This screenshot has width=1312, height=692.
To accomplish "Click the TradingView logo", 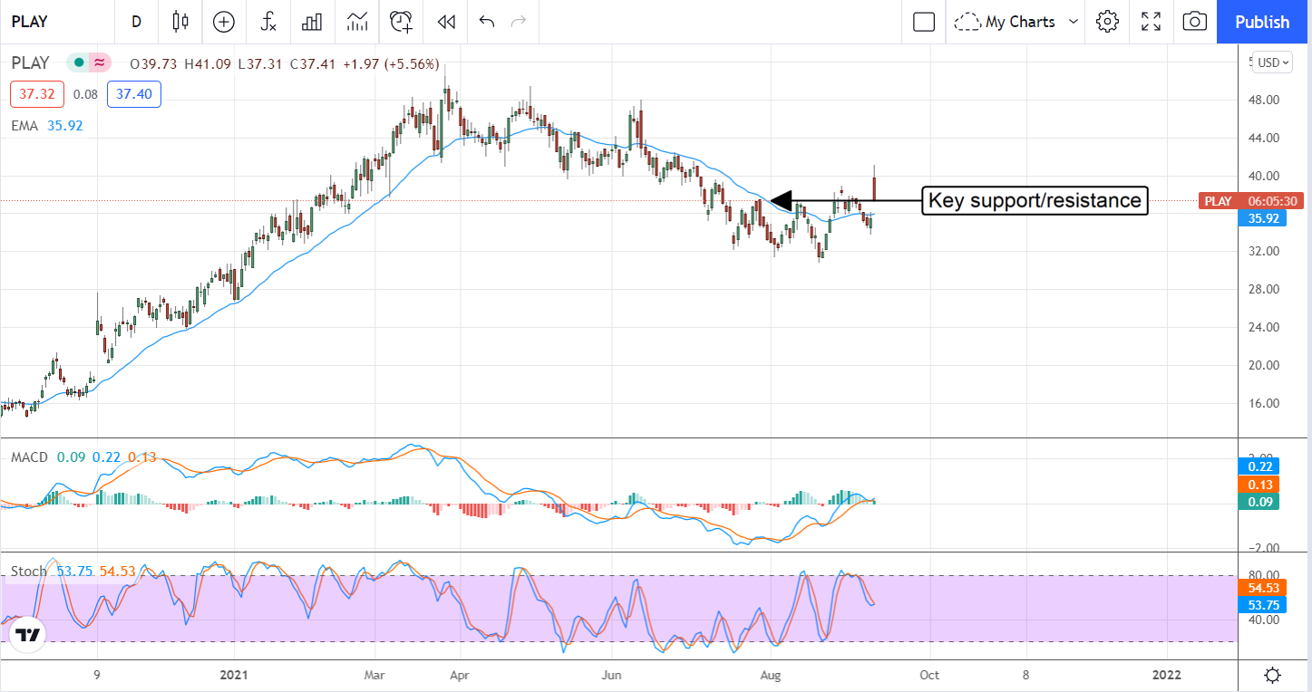I will coord(28,635).
